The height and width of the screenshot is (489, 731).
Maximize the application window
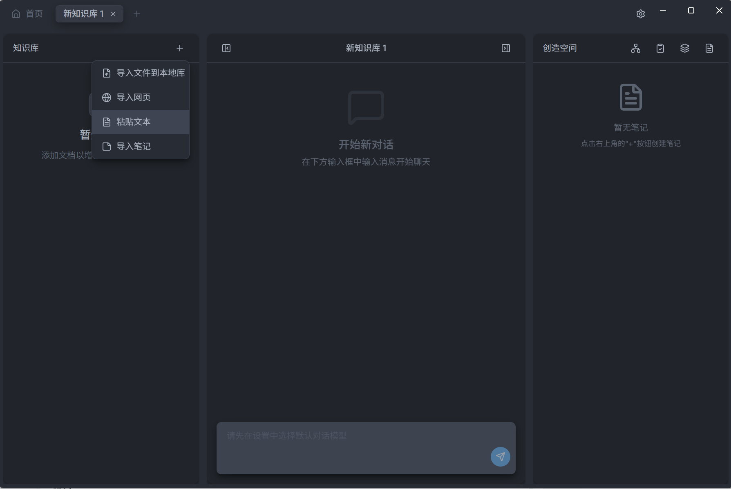coord(691,11)
